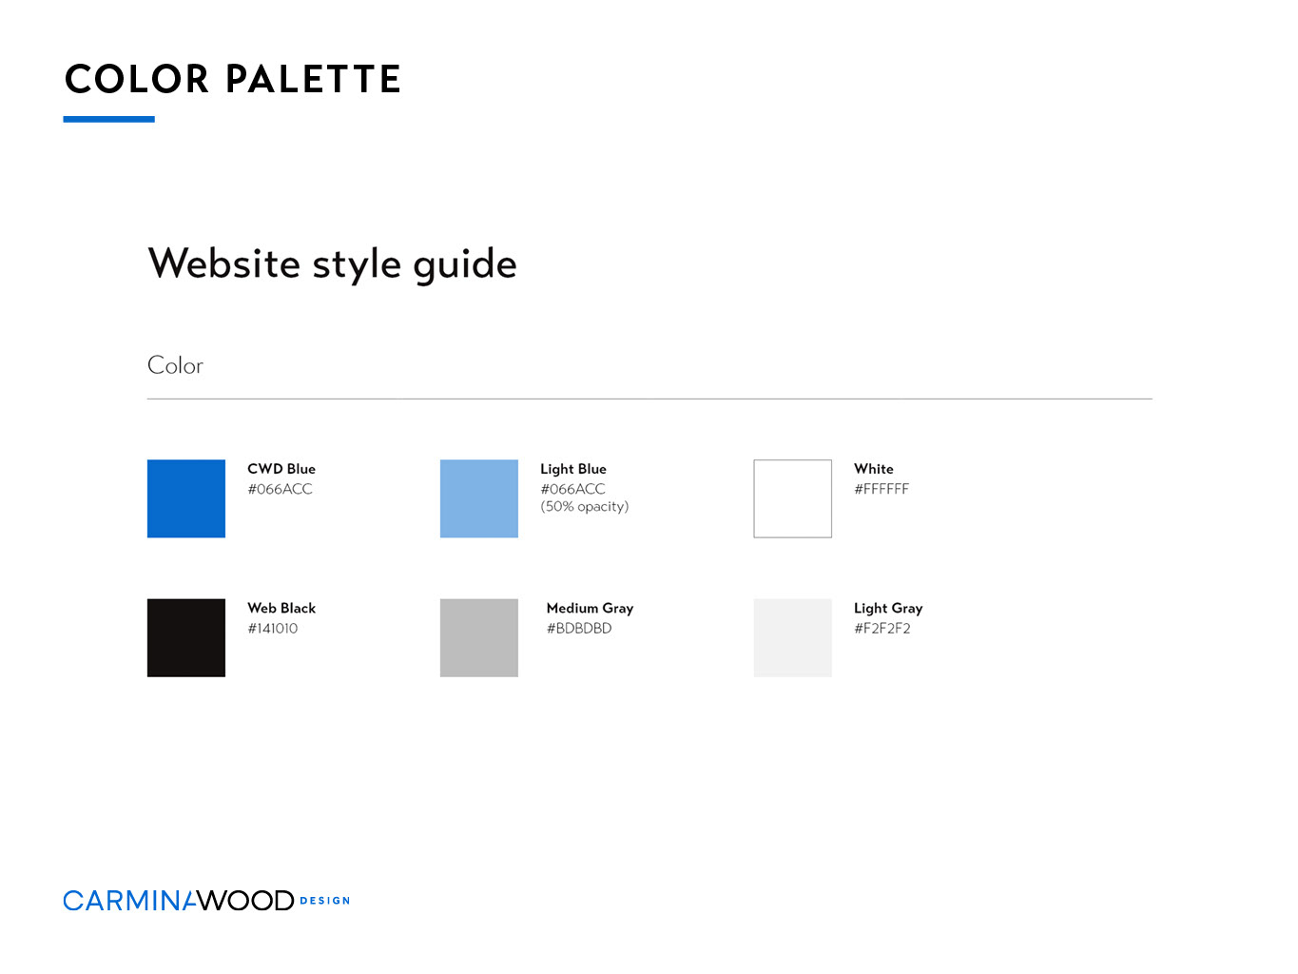Click the #066ACC hex code under CWD Blue
The image size is (1298, 974).
pyautogui.click(x=280, y=489)
